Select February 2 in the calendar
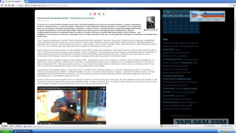The height and width of the screenshot is (133, 236). (x=165, y=22)
